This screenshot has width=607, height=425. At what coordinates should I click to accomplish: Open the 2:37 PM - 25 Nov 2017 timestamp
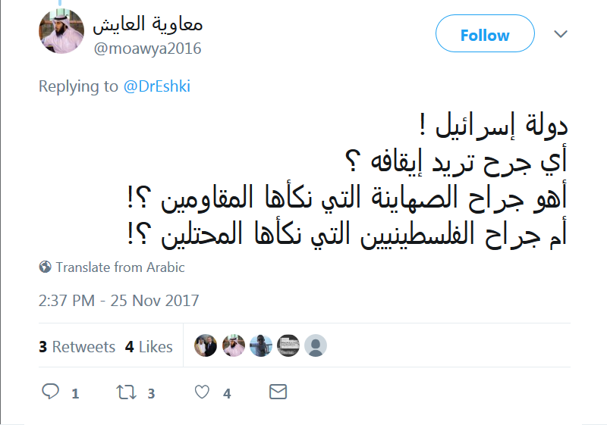(119, 301)
